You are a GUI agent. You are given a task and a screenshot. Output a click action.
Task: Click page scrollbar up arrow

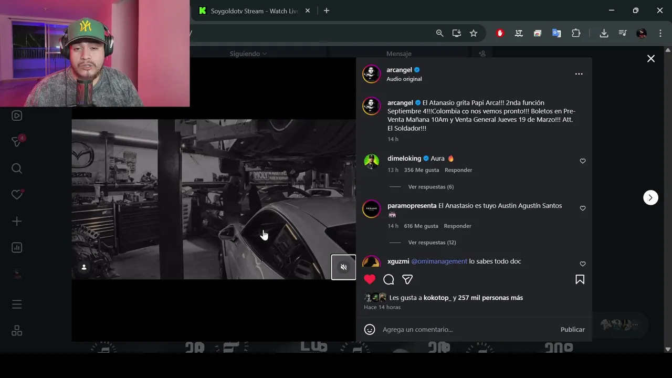(x=668, y=50)
